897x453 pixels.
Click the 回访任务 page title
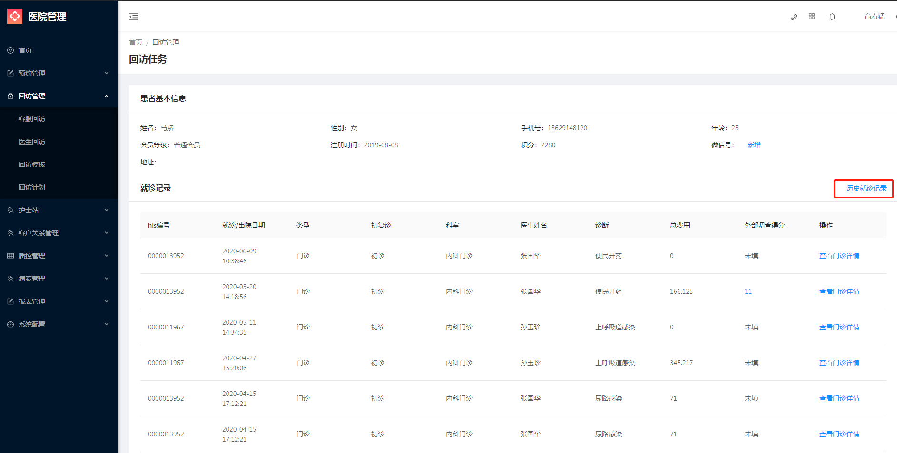coord(148,59)
